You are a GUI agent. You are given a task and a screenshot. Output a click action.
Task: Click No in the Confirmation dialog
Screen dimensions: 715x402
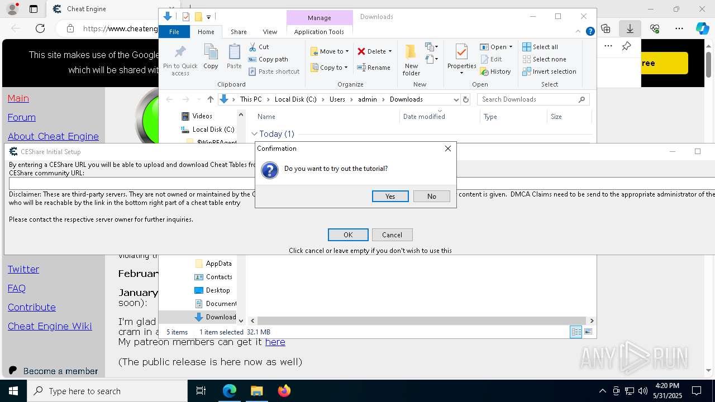click(x=431, y=196)
